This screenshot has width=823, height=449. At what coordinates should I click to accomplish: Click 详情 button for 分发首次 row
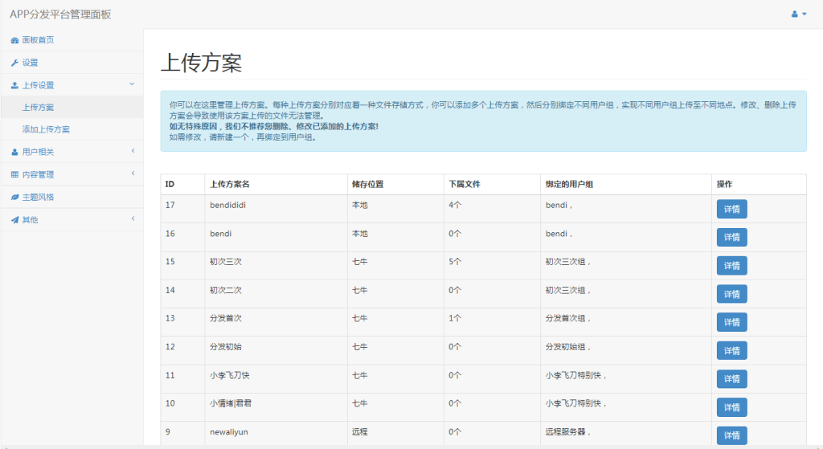(731, 322)
